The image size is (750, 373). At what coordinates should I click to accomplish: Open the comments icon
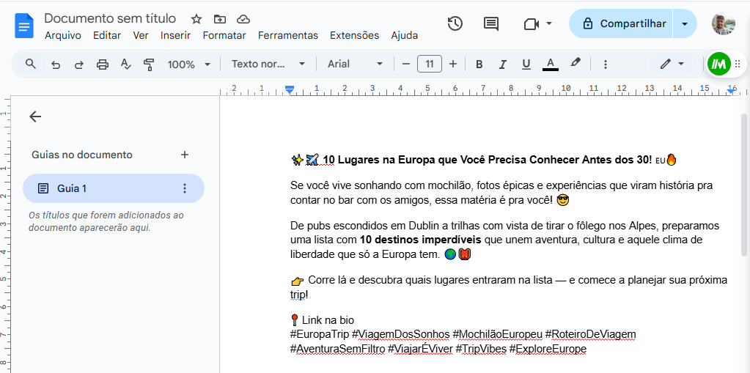coord(491,23)
